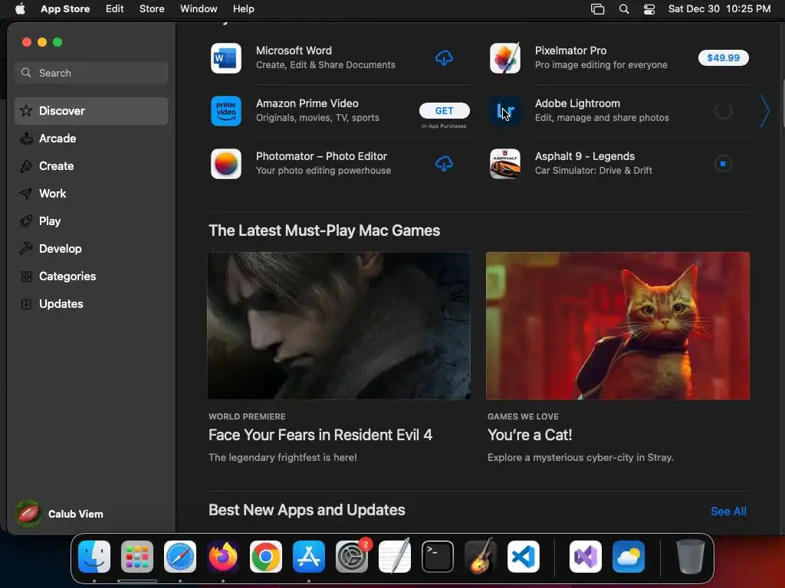Open Asphalt 9 Legends app icon
This screenshot has height=588, width=785.
[504, 164]
